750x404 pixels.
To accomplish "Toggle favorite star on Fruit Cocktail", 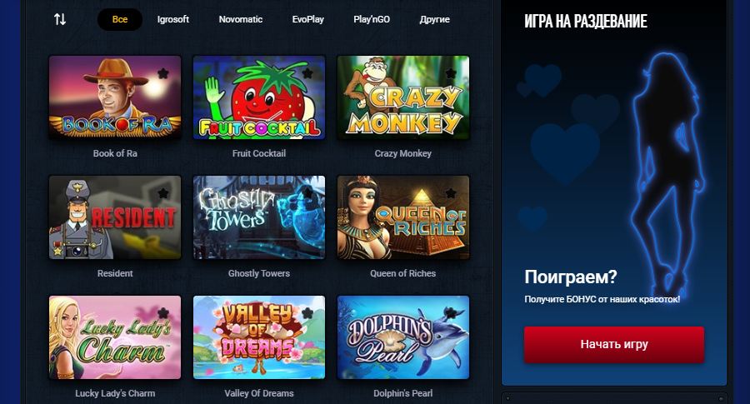I will pyautogui.click(x=307, y=73).
